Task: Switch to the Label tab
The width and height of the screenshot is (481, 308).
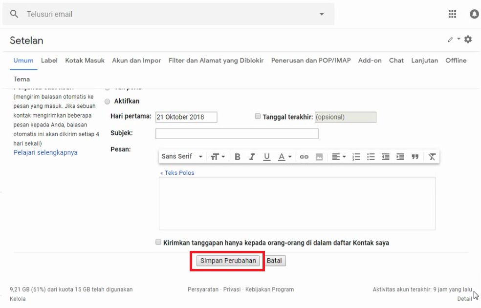Action: 49,61
